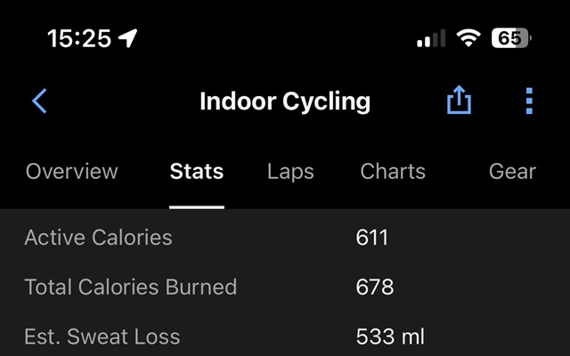
Task: Tap the Wi-Fi status icon
Action: pos(468,37)
